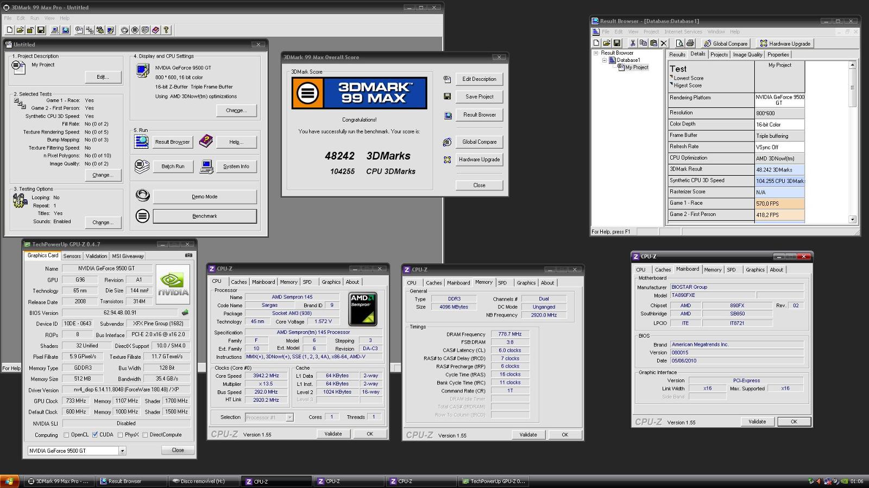Screen dimensions: 869x488
Task: Click the Hardware Upgrade icon in the score dialog
Action: pos(447,160)
